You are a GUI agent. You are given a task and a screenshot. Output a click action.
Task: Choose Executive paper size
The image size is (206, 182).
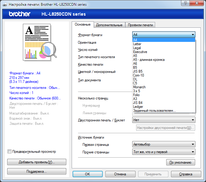point(164,52)
